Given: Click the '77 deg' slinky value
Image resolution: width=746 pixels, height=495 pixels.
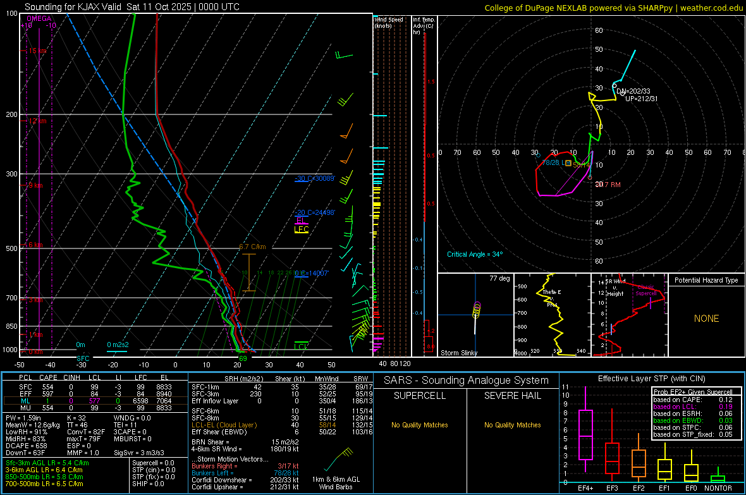Looking at the screenshot, I should click(x=499, y=278).
